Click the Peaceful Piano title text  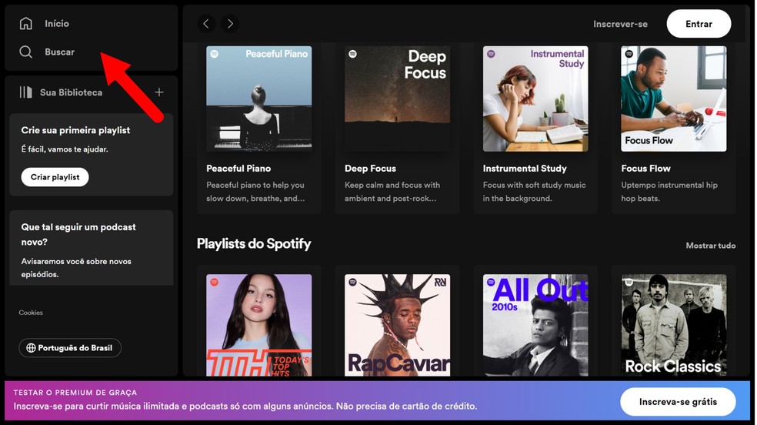[x=238, y=168]
